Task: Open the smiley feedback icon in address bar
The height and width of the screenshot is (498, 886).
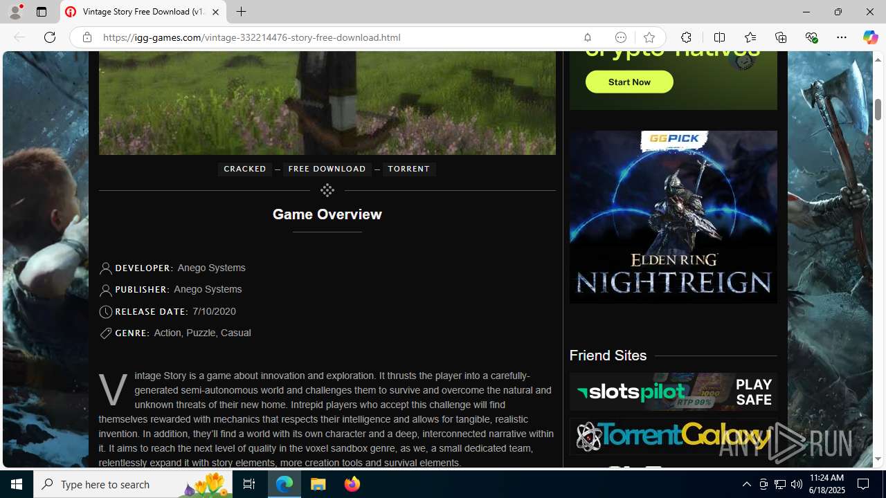Action: coord(620,37)
